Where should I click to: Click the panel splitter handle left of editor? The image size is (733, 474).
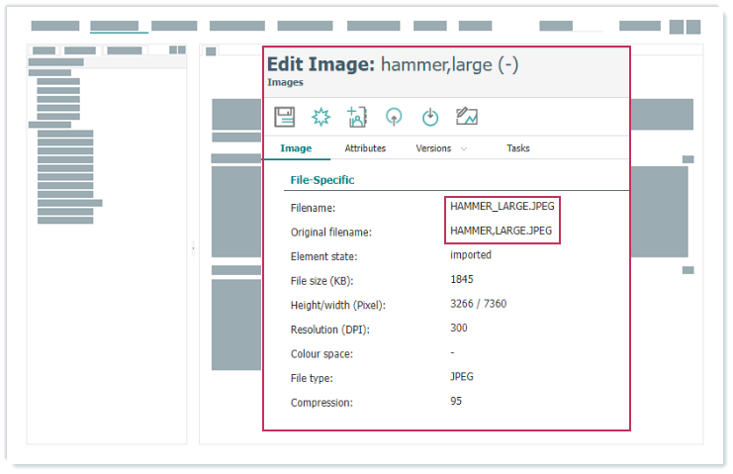click(x=193, y=248)
